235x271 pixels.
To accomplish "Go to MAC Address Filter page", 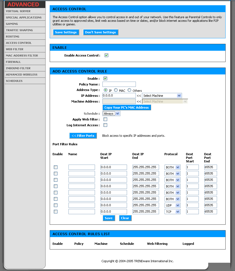I will (x=25, y=55).
